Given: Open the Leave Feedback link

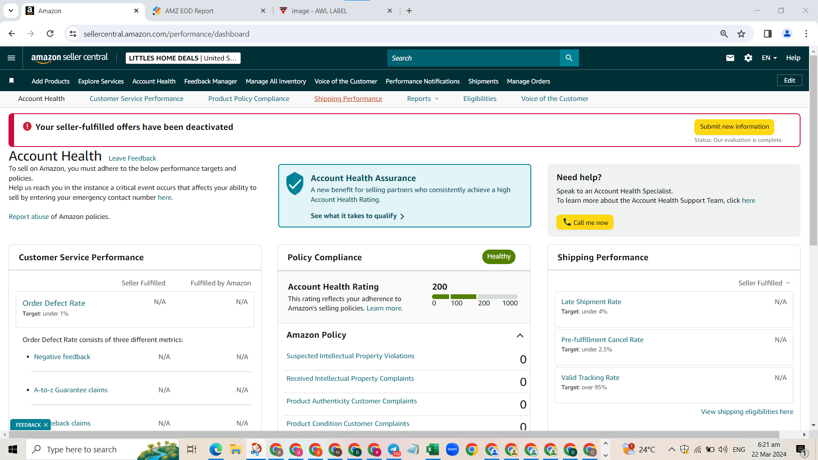Looking at the screenshot, I should click(132, 158).
